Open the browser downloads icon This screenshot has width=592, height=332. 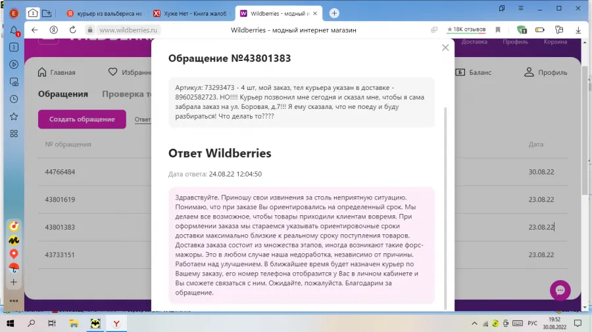(x=578, y=30)
